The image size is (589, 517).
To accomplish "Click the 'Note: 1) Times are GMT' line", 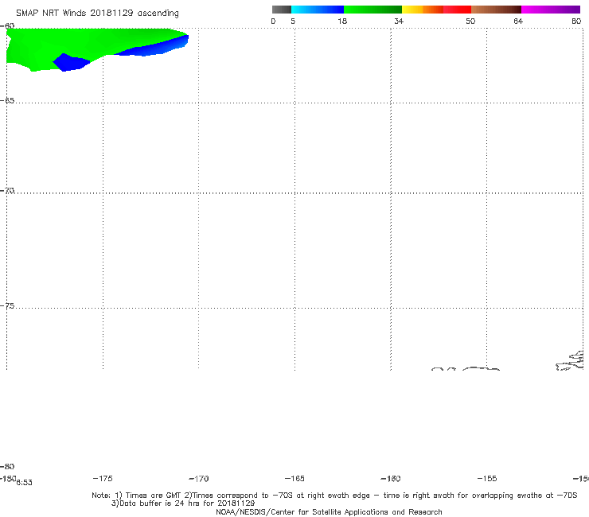I will 334,496.
